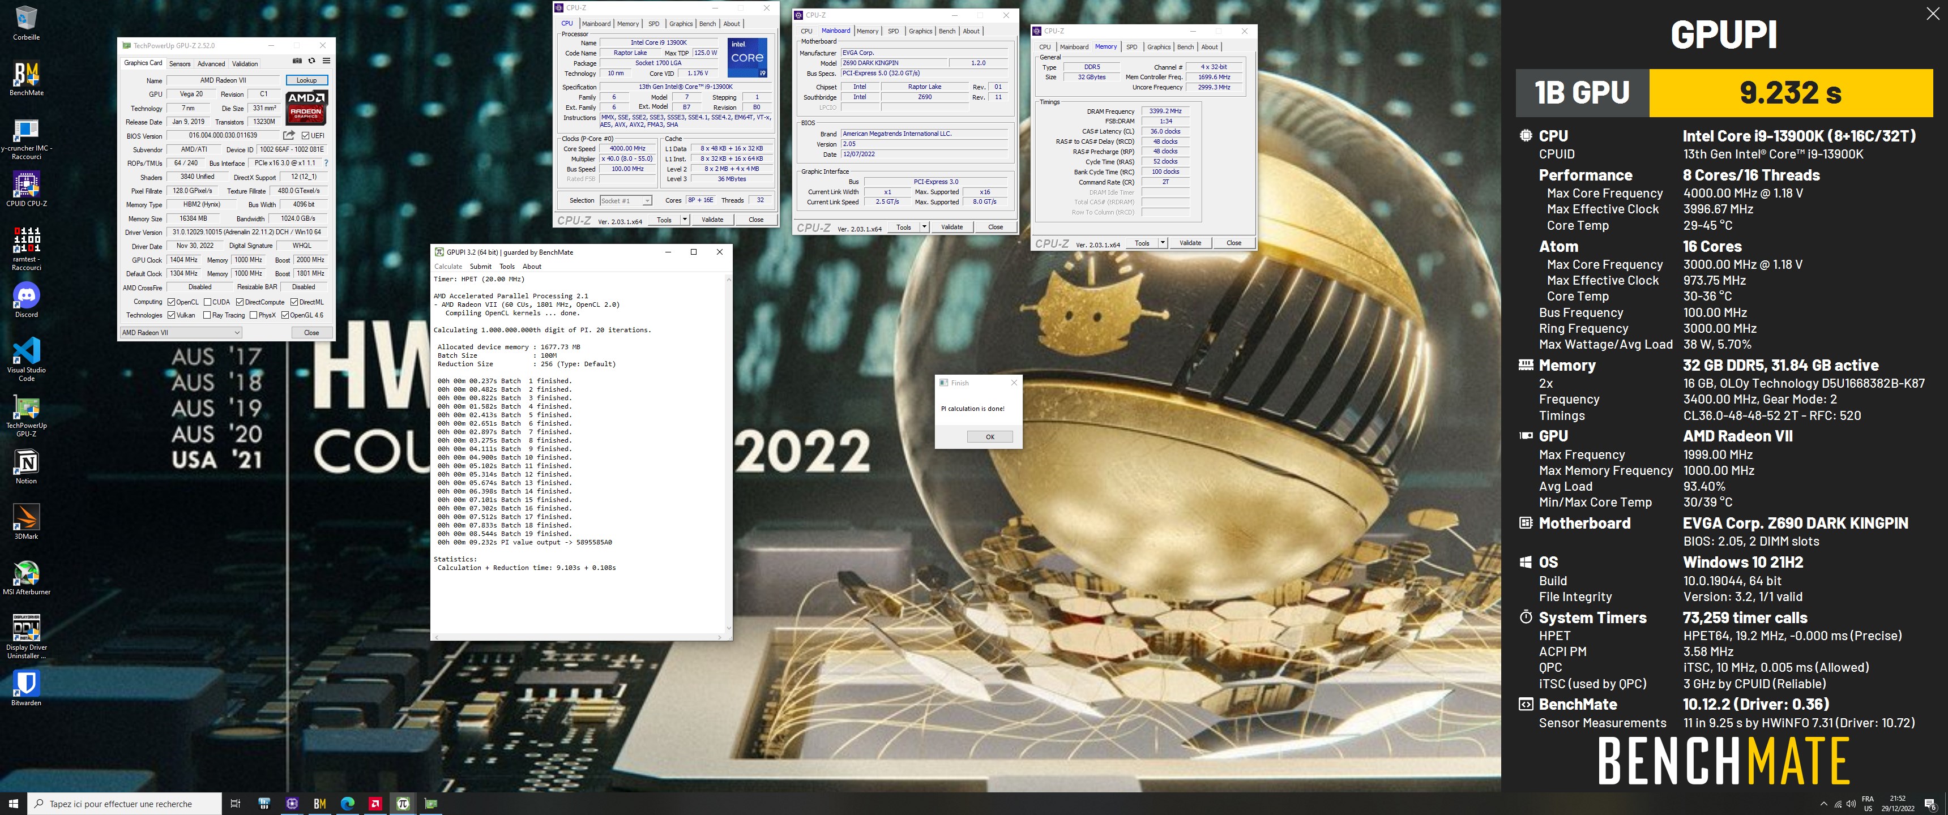Click the GPUPI output vertical scrollbar

click(729, 453)
